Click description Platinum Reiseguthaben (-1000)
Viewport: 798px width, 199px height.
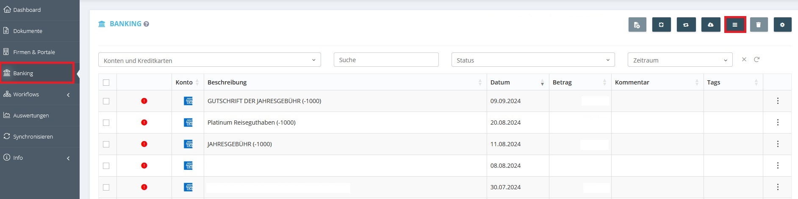(x=252, y=123)
